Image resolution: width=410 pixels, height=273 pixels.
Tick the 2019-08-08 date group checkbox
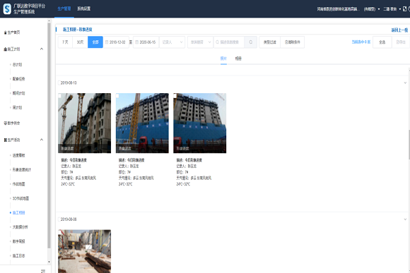[x=59, y=219]
